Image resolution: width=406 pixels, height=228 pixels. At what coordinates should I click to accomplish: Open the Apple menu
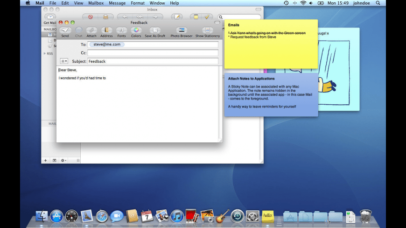tap(28, 3)
